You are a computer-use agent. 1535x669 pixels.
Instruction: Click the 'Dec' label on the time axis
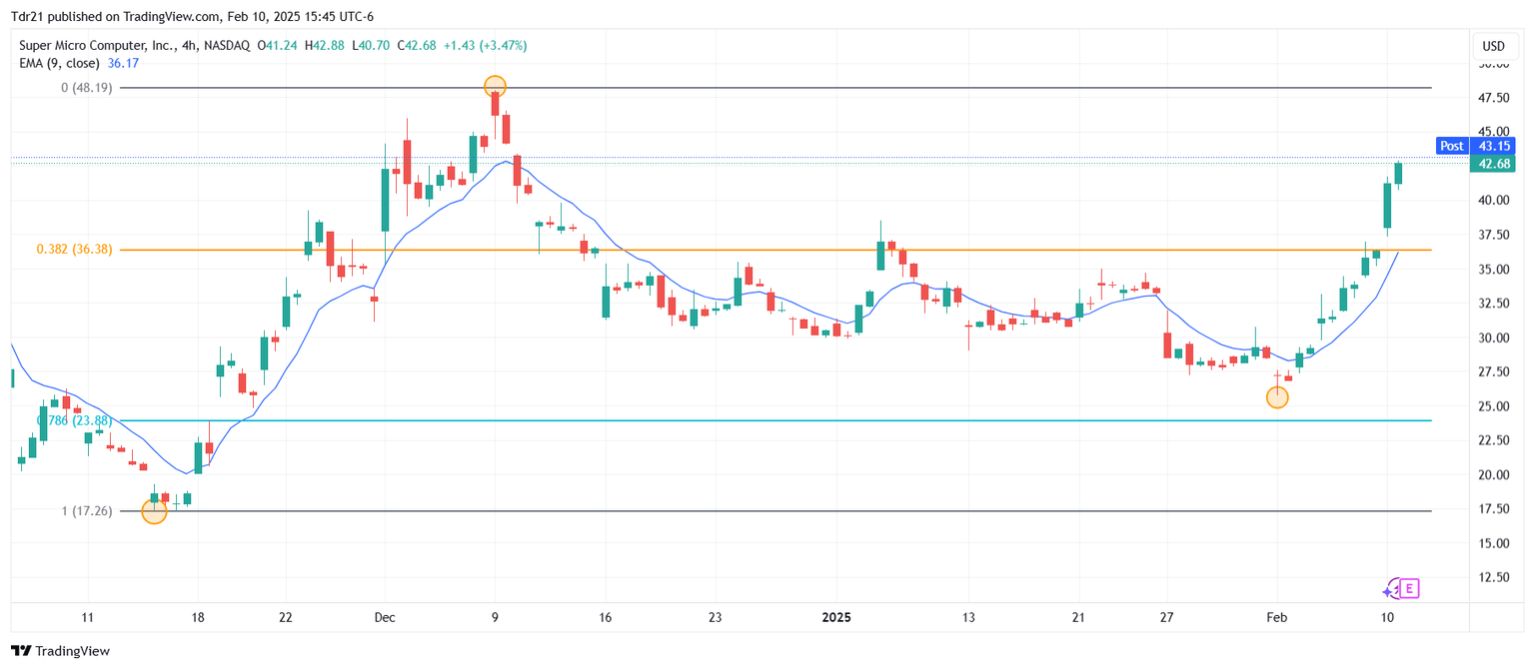click(385, 617)
